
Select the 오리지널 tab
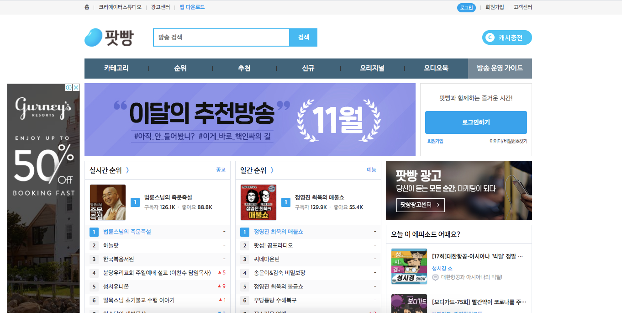point(372,68)
